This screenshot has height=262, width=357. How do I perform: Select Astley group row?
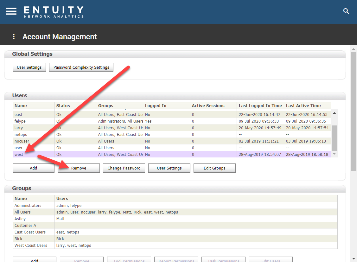pos(175,219)
